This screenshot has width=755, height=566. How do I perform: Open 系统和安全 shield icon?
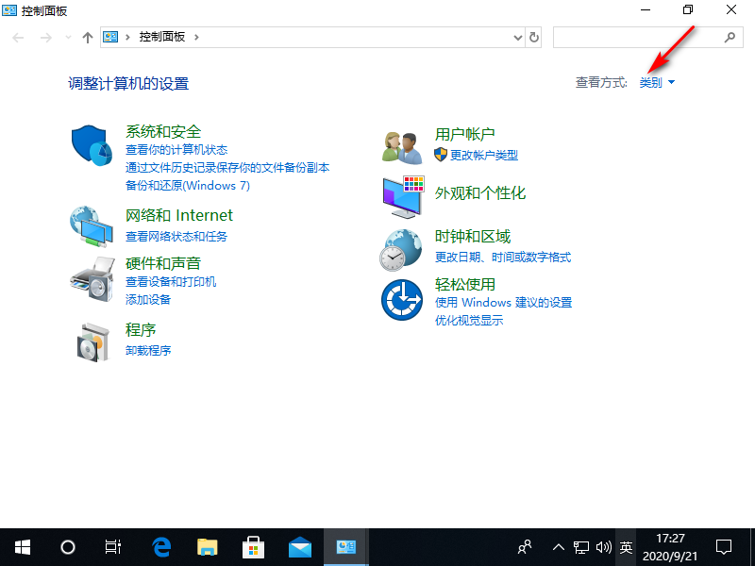click(x=91, y=146)
